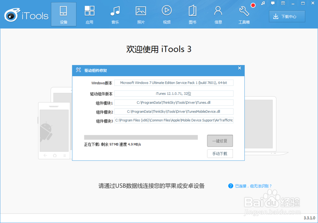The height and width of the screenshot is (223, 318).
Task: Open the 已连接，但无法识别？ help link
Action: [253, 186]
